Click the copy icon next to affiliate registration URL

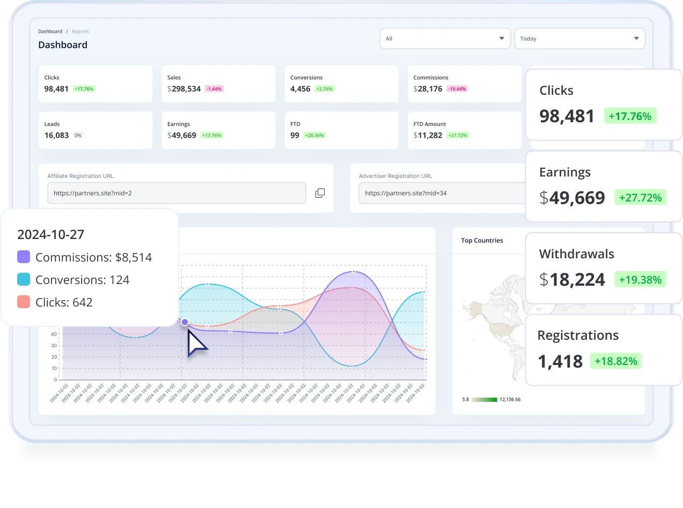coord(320,193)
